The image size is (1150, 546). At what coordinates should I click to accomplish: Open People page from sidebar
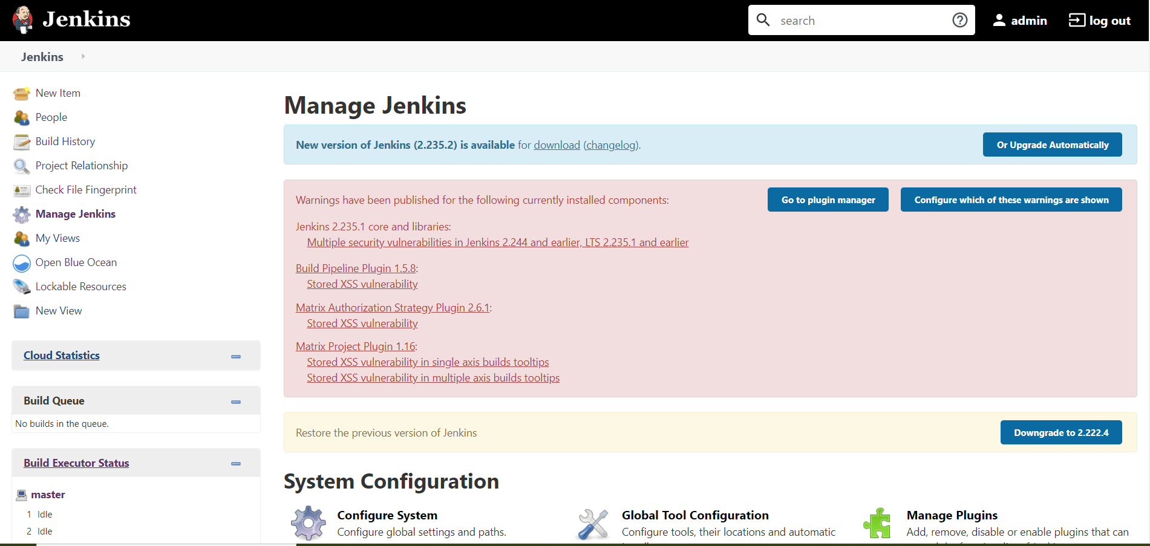coord(51,117)
